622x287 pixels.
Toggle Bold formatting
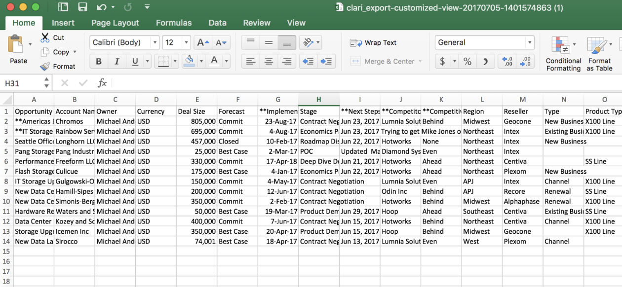99,62
